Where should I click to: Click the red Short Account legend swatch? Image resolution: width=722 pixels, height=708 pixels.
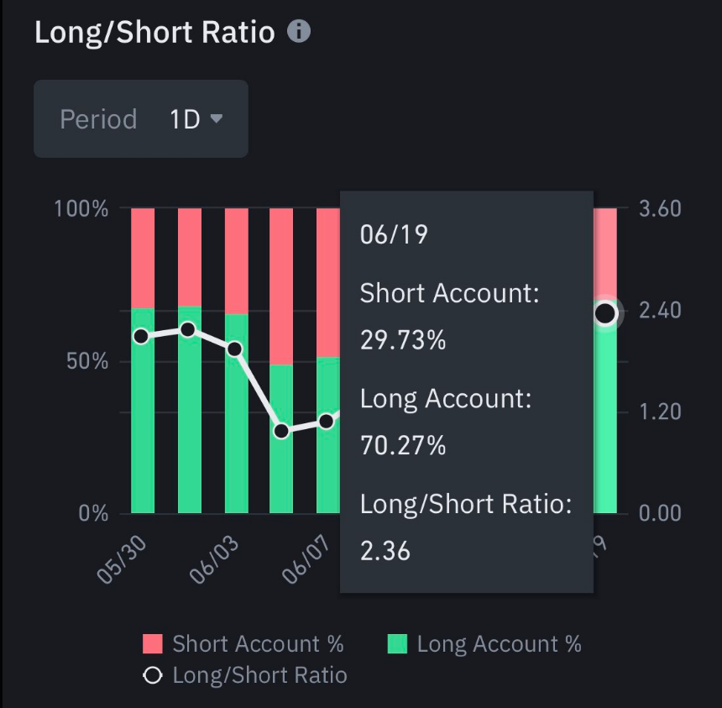pos(153,644)
